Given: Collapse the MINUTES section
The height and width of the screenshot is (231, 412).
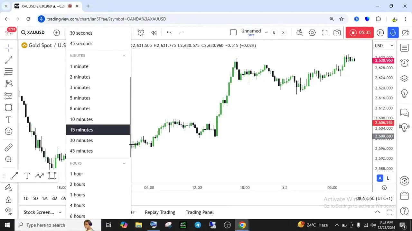Looking at the screenshot, I should [124, 56].
